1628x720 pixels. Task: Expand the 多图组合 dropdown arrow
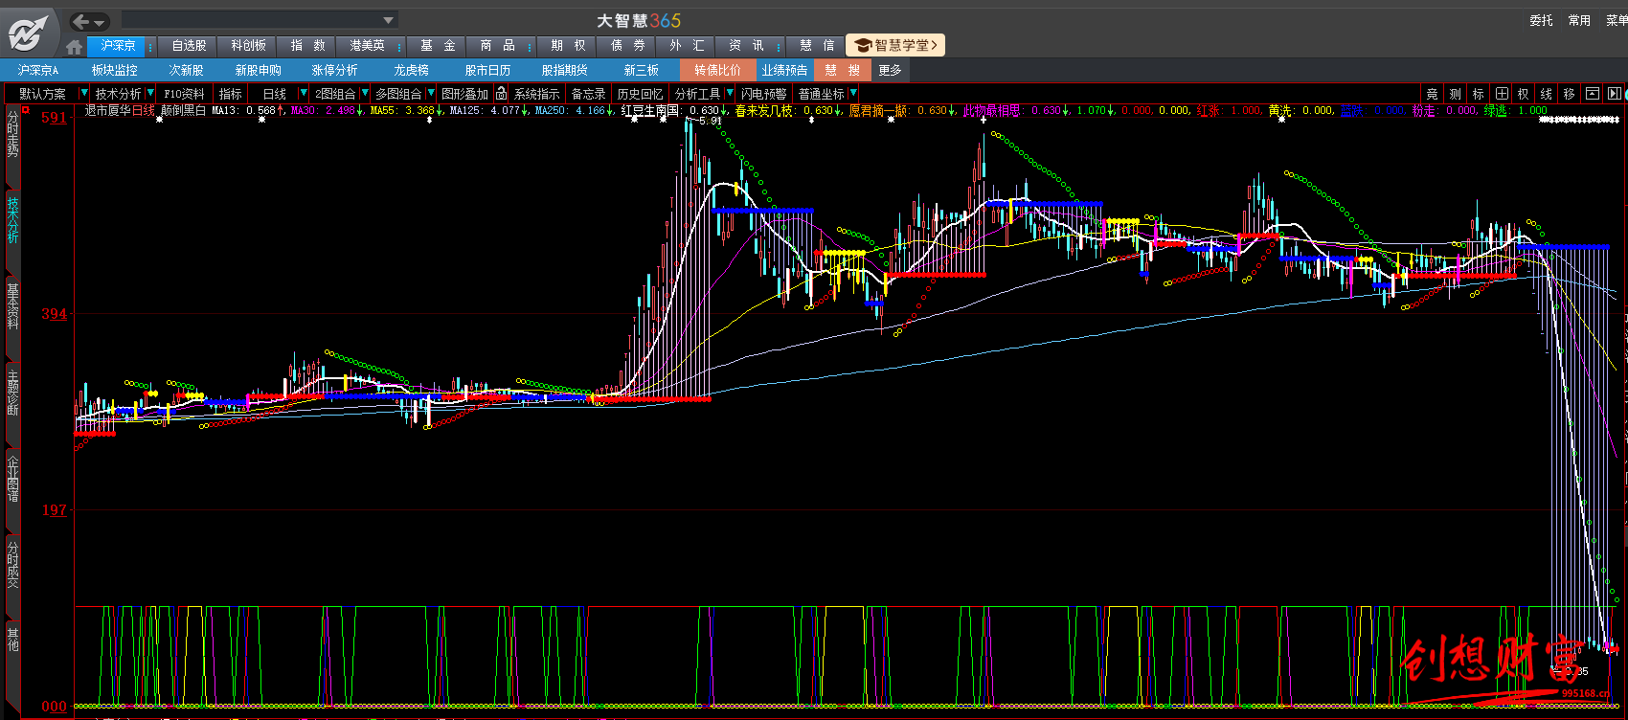tap(430, 94)
